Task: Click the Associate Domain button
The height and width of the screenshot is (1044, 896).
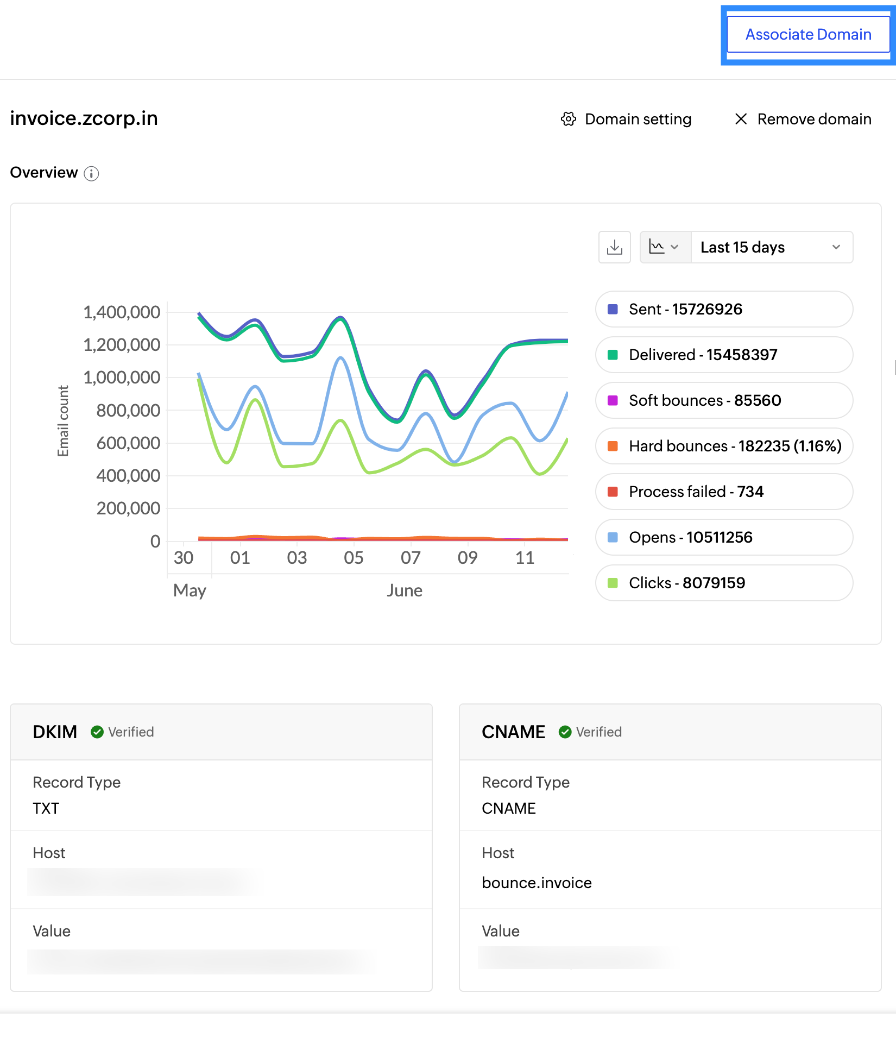Action: coord(807,35)
